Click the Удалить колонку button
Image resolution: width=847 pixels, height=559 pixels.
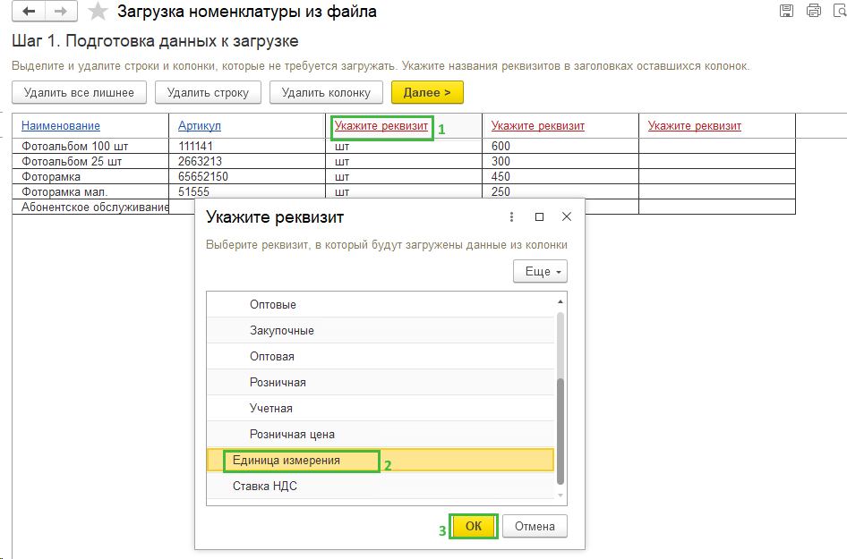326,92
